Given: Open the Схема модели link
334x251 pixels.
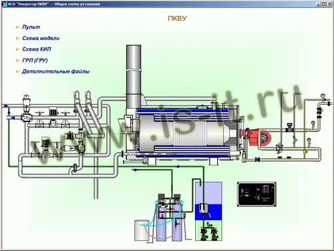Looking at the screenshot, I should (x=41, y=38).
